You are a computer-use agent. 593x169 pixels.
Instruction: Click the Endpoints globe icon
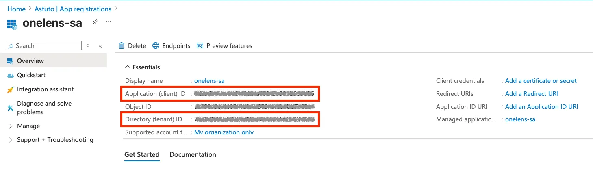(x=156, y=45)
